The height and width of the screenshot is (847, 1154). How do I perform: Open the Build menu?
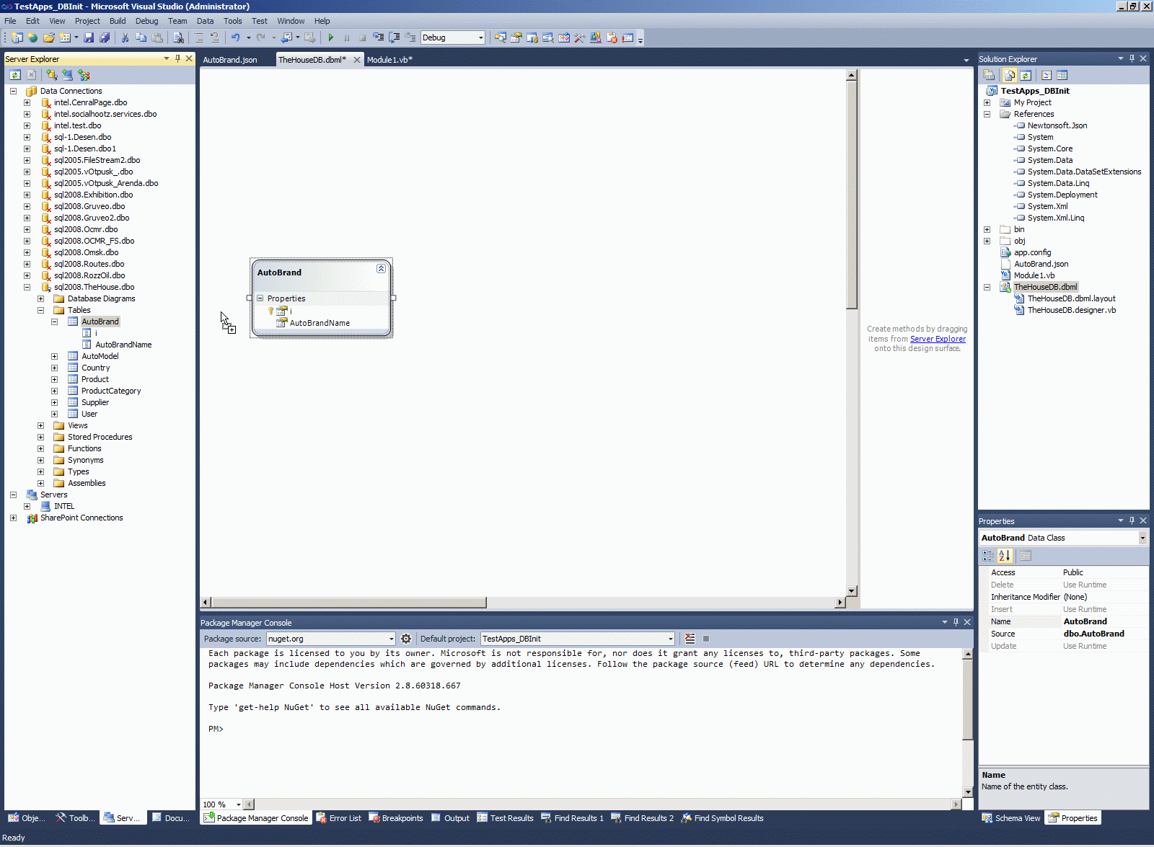point(118,21)
